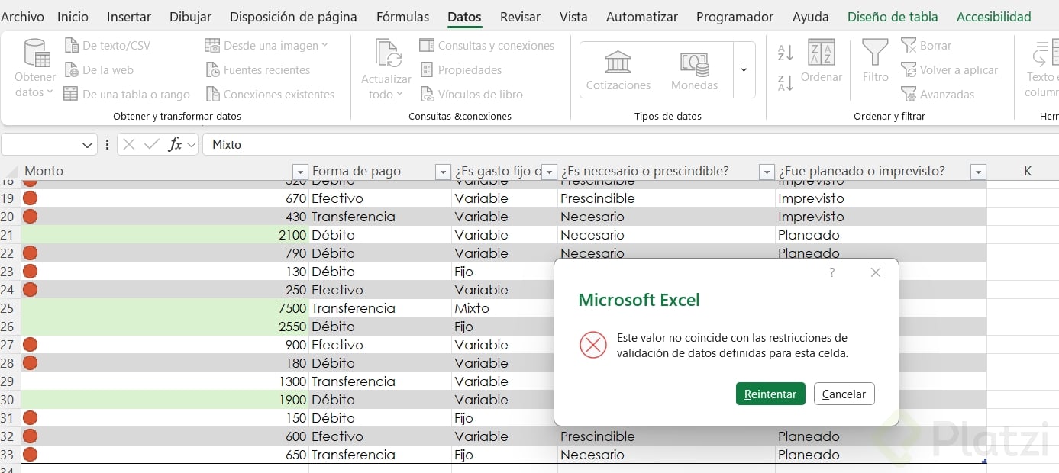The image size is (1059, 473).
Task: Click the Obtener datos icon
Action: coord(36,53)
